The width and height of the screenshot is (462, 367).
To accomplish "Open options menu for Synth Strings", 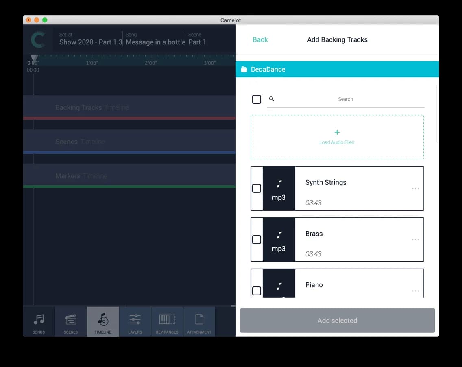I will [416, 188].
